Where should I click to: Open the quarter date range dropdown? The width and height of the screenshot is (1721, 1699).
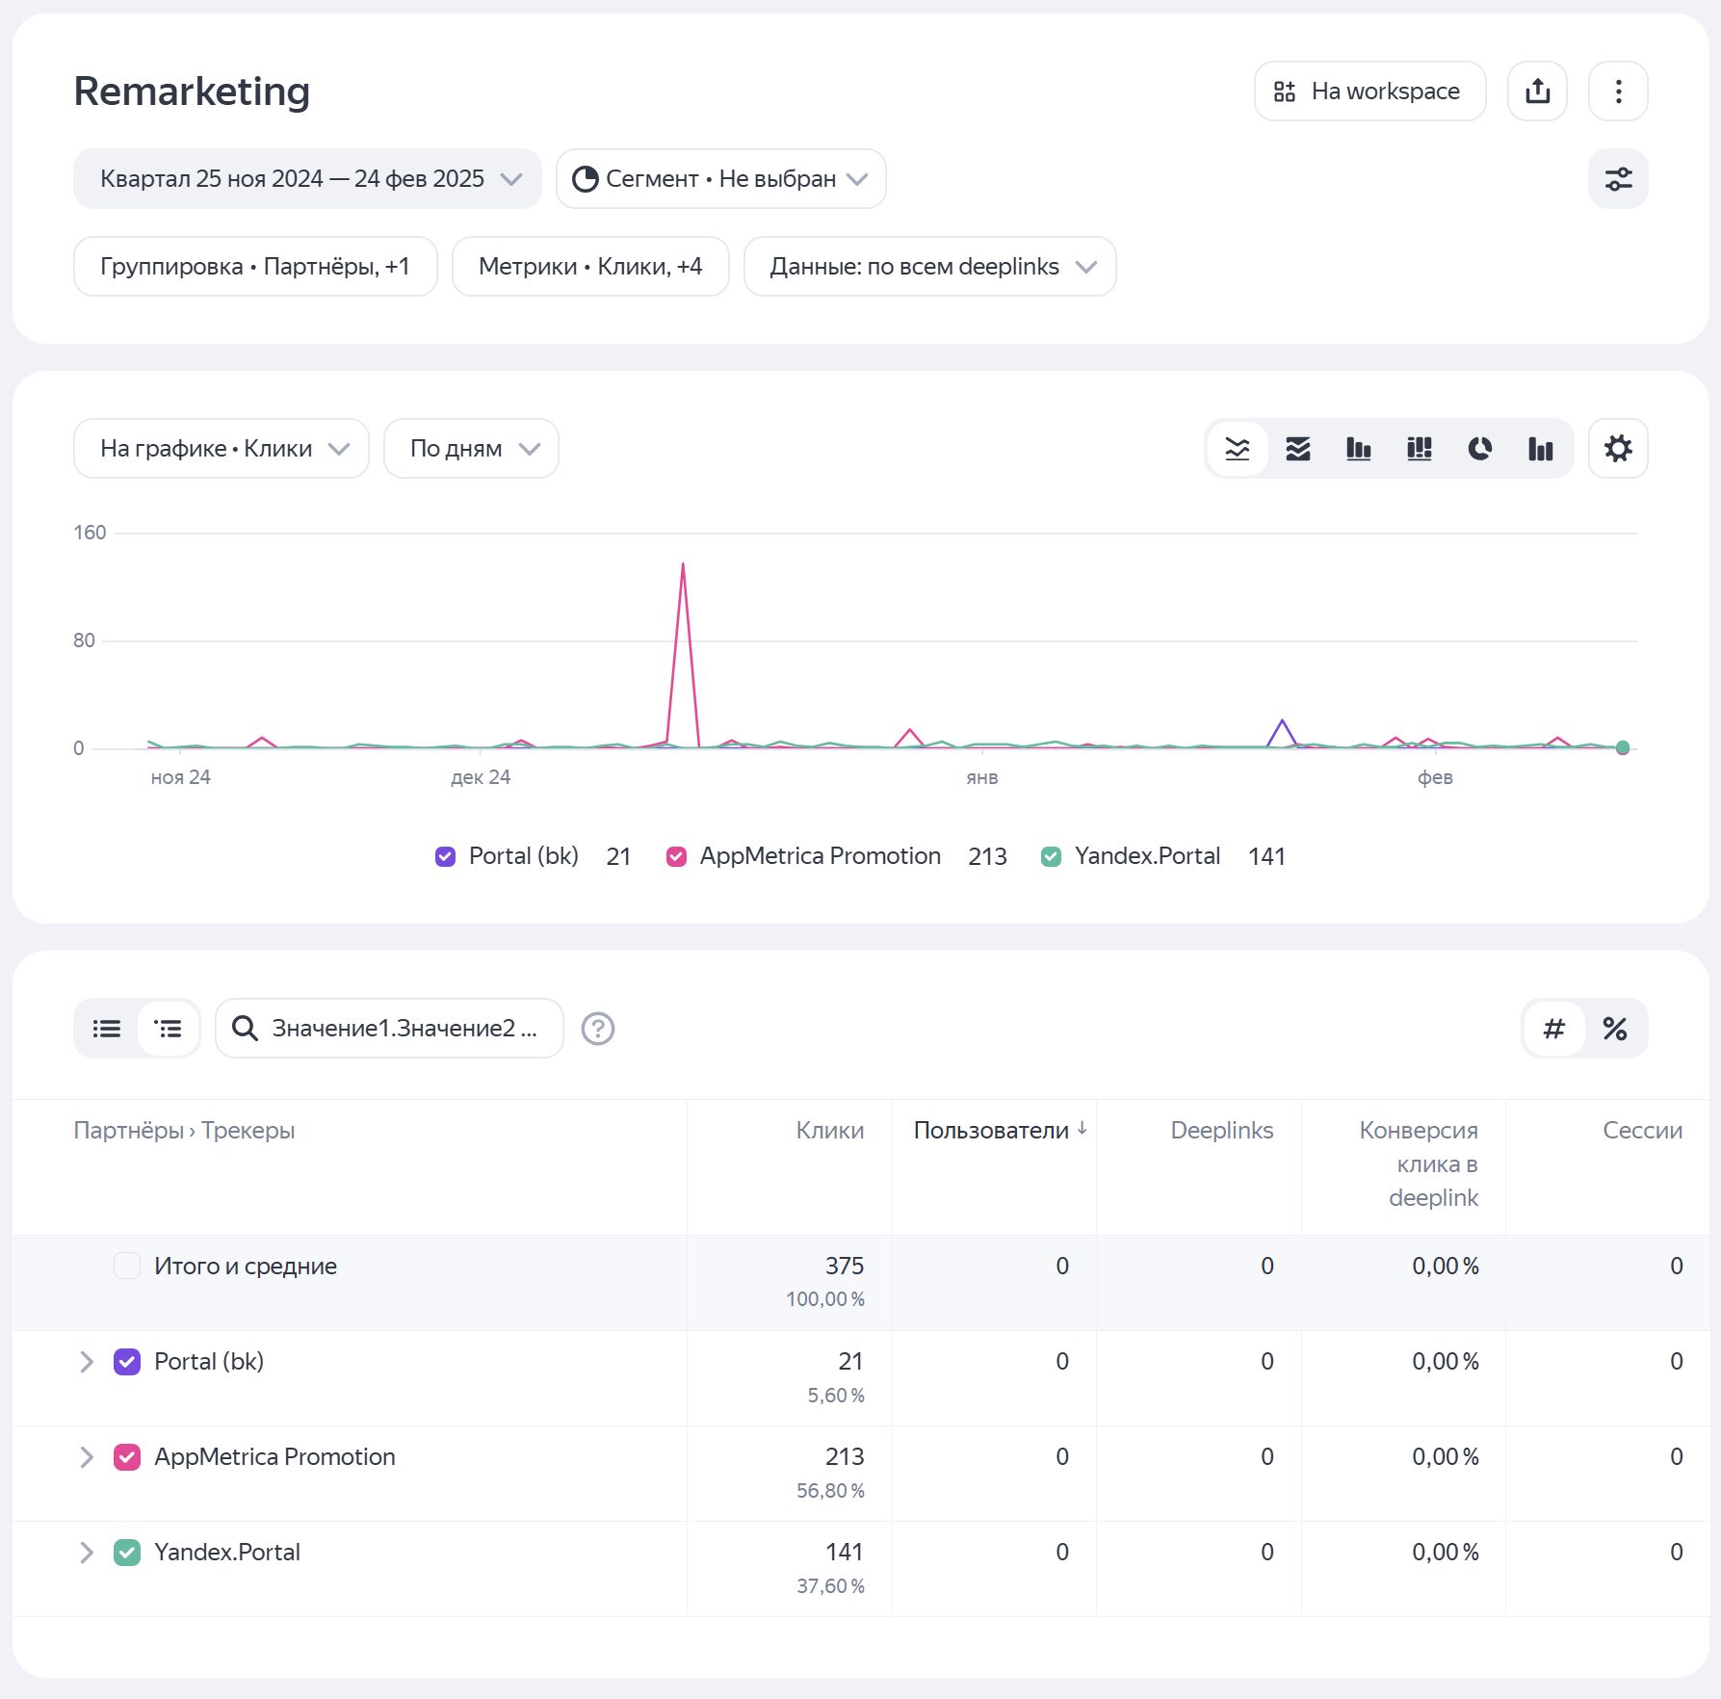coord(307,179)
